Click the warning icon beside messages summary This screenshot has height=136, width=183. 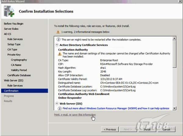(58, 31)
